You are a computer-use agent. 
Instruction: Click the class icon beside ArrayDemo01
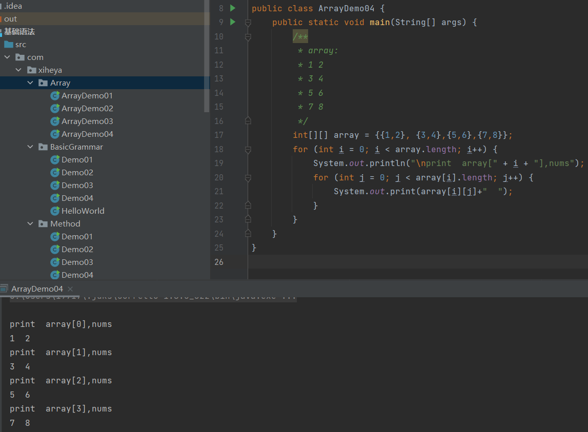(55, 96)
